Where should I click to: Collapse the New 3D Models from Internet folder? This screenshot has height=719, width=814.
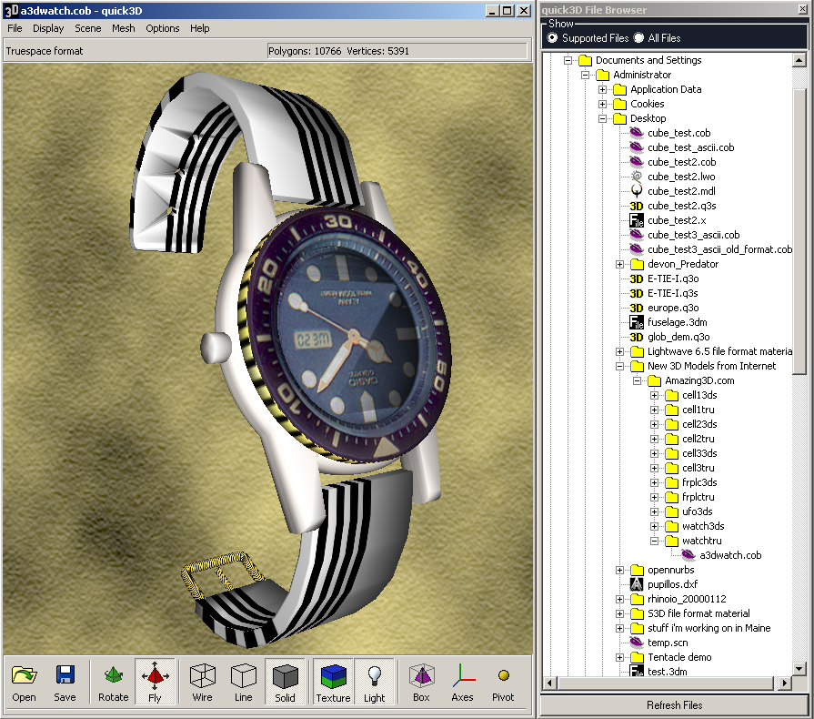[x=620, y=366]
